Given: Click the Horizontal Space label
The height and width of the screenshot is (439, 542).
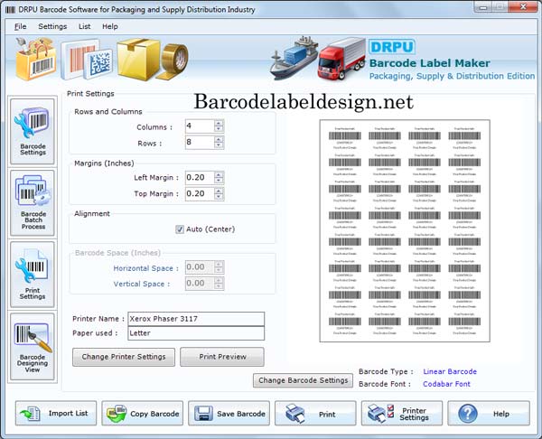Looking at the screenshot, I should click(x=145, y=268).
